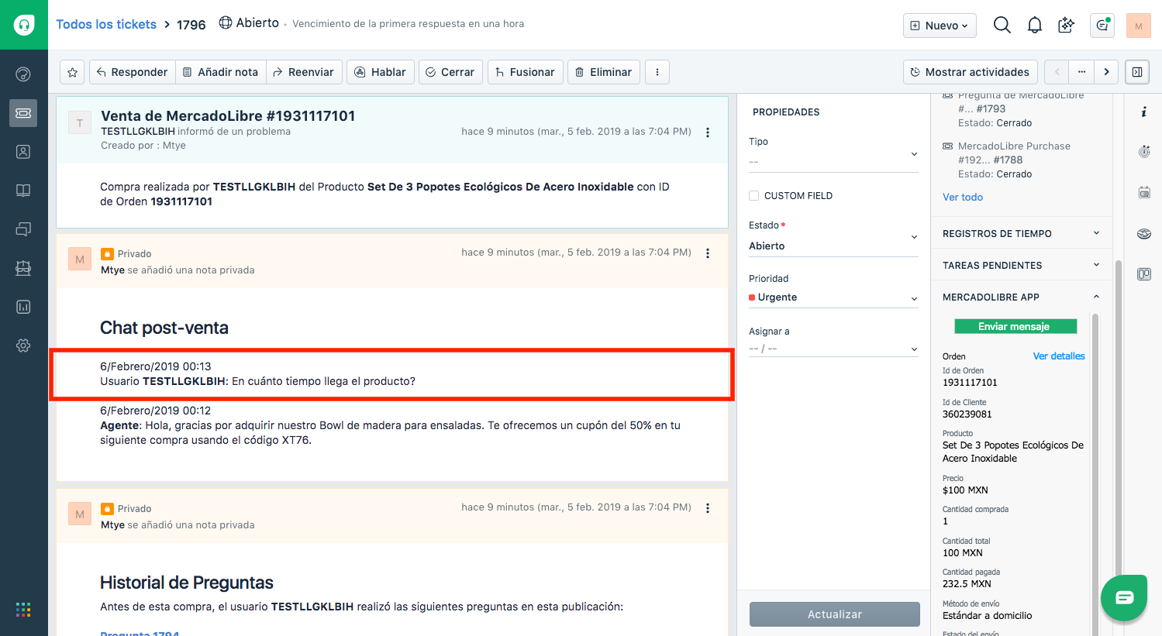Toggle the side panel collapse icon

[x=1137, y=72]
